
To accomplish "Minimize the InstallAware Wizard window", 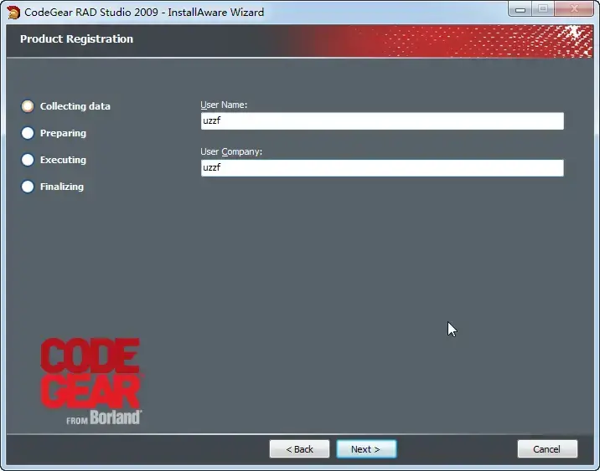I will 520,9.
